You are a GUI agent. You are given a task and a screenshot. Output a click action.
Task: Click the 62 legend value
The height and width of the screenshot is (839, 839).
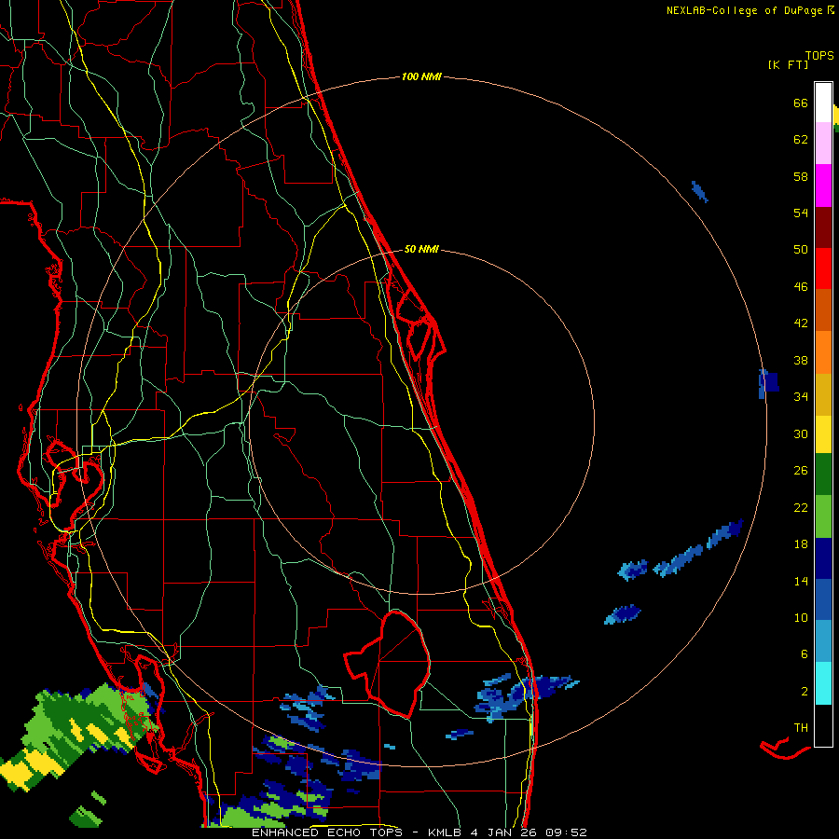click(801, 140)
